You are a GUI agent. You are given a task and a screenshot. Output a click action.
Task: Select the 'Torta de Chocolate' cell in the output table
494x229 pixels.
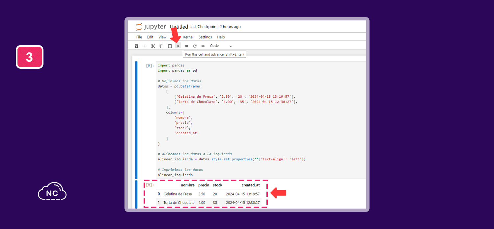(x=179, y=203)
